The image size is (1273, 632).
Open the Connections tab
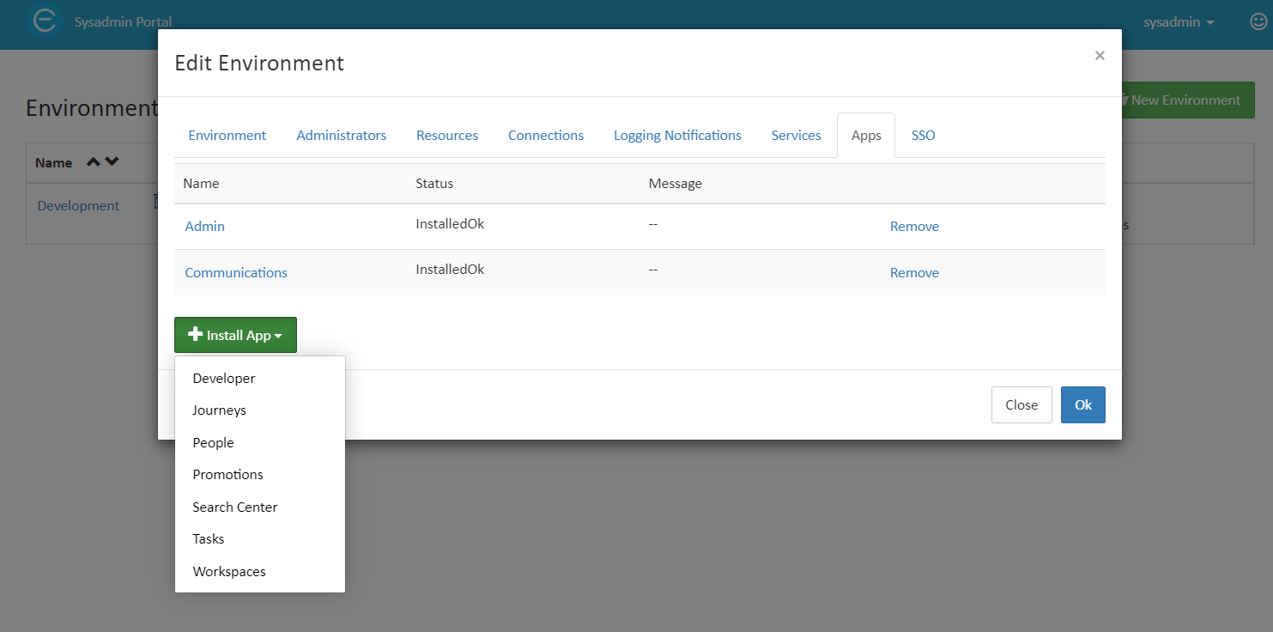[546, 136]
